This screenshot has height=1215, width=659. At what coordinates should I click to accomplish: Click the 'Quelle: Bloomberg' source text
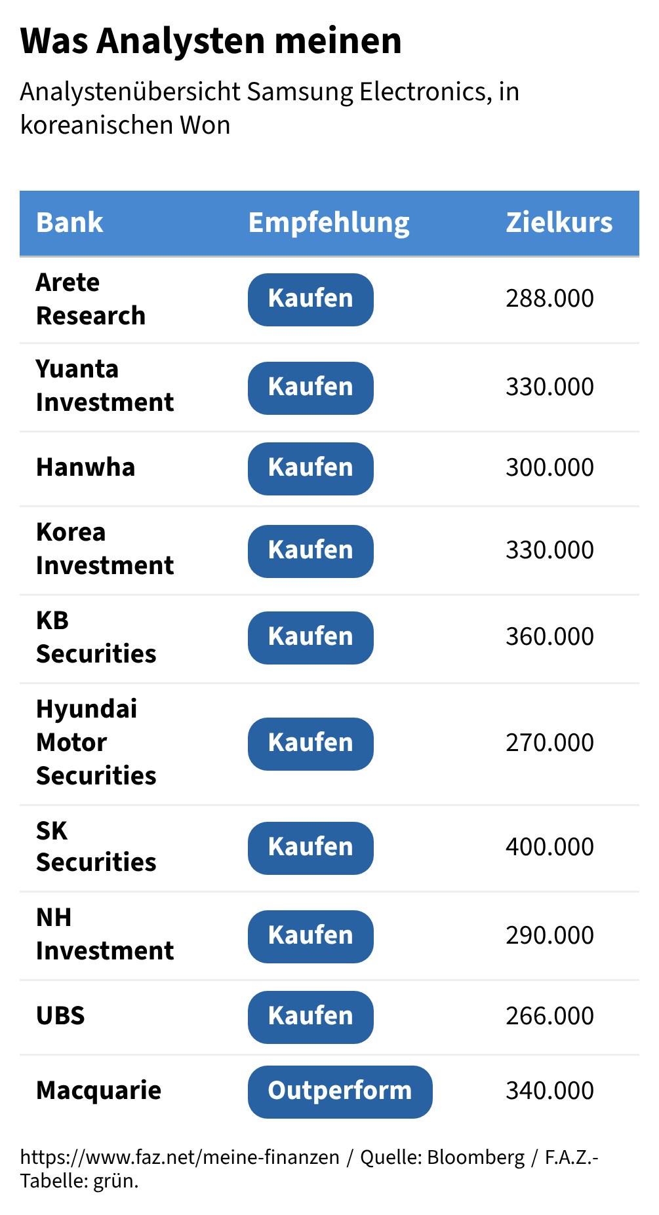coord(443,1157)
